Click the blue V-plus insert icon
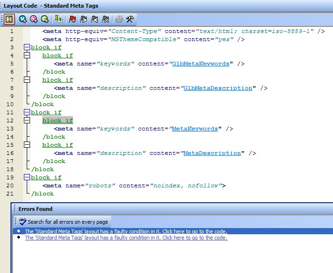 (x=23, y=19)
